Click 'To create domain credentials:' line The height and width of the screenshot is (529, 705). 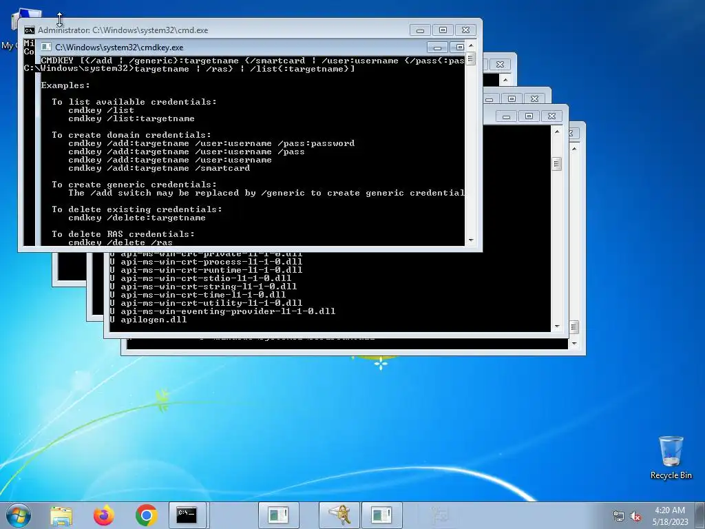[x=131, y=135]
